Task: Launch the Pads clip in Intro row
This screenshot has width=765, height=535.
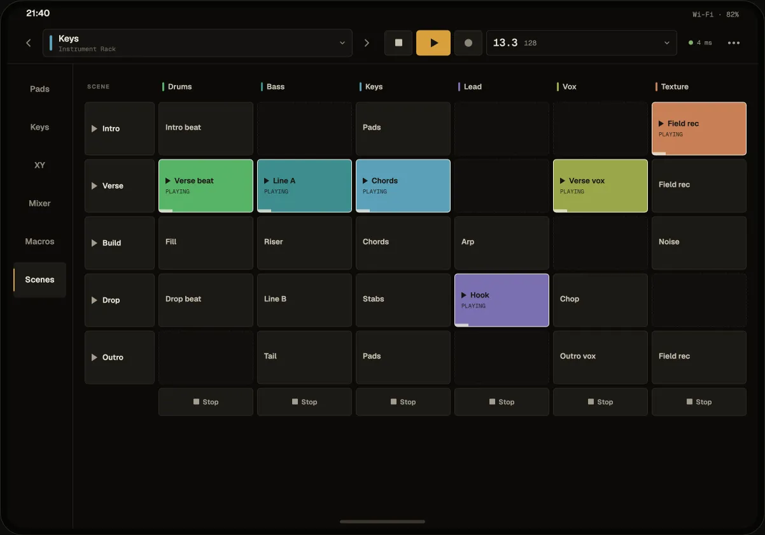Action: (403, 128)
